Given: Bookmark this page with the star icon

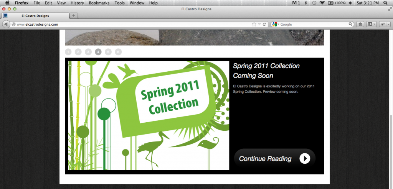Looking at the screenshot, I should click(x=254, y=24).
